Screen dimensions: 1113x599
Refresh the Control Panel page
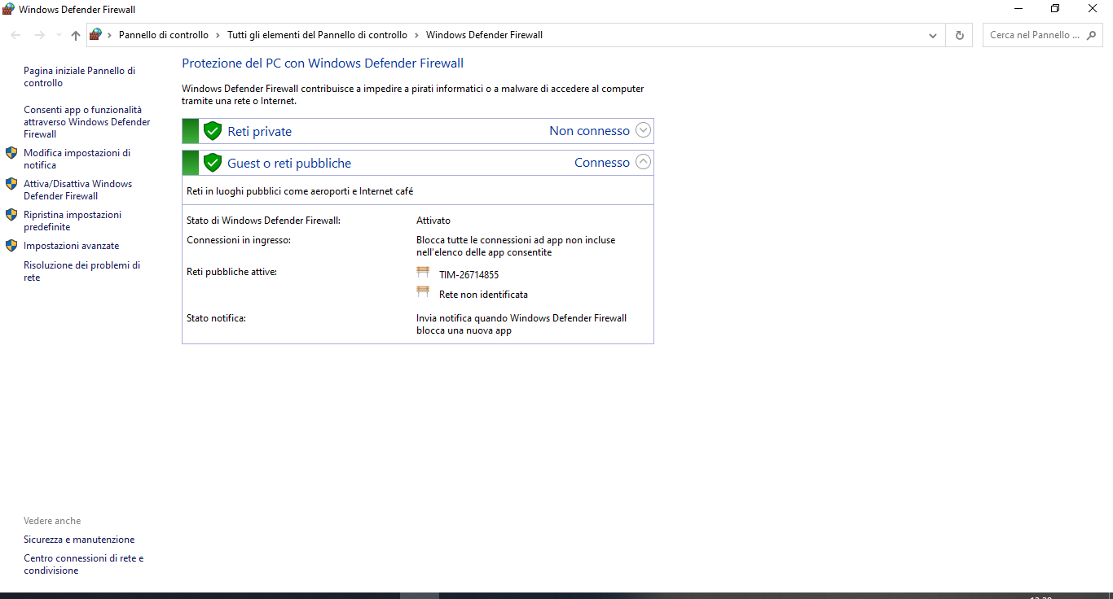[959, 35]
